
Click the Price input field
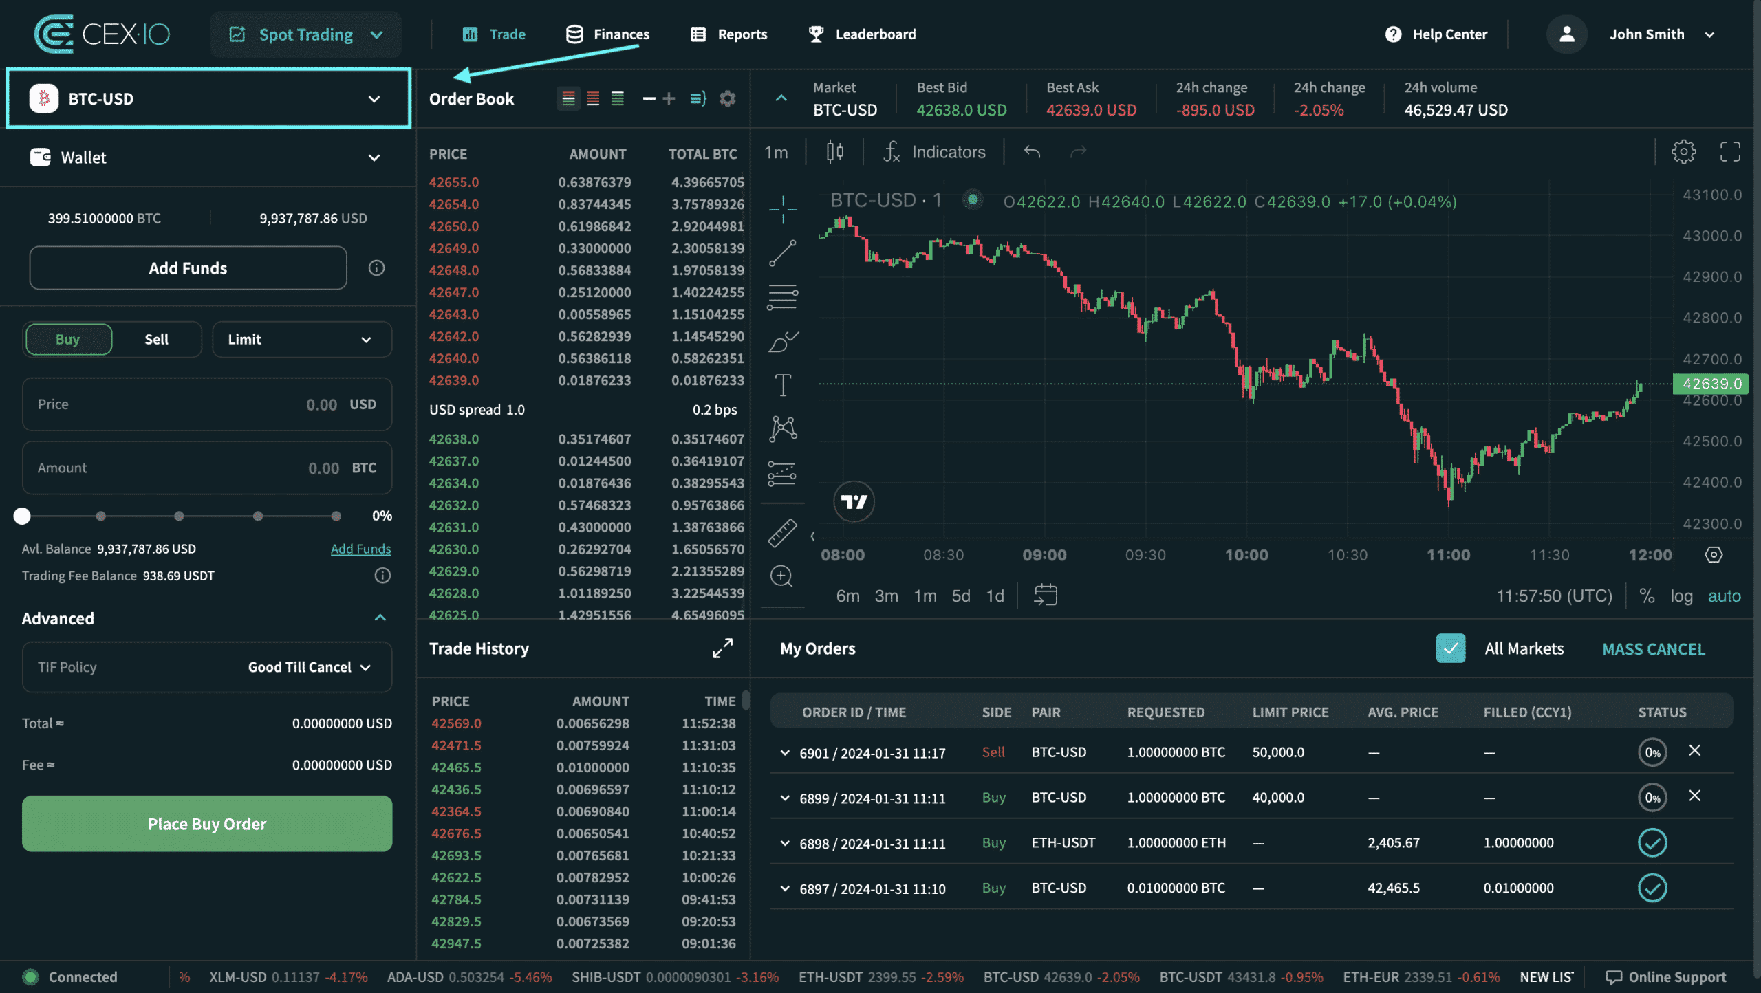207,404
